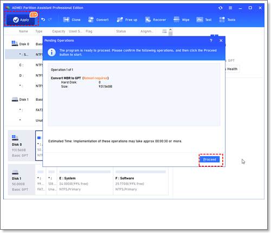This screenshot has height=233, width=271.
Task: Click the Capacity column header
Action: (59, 31)
